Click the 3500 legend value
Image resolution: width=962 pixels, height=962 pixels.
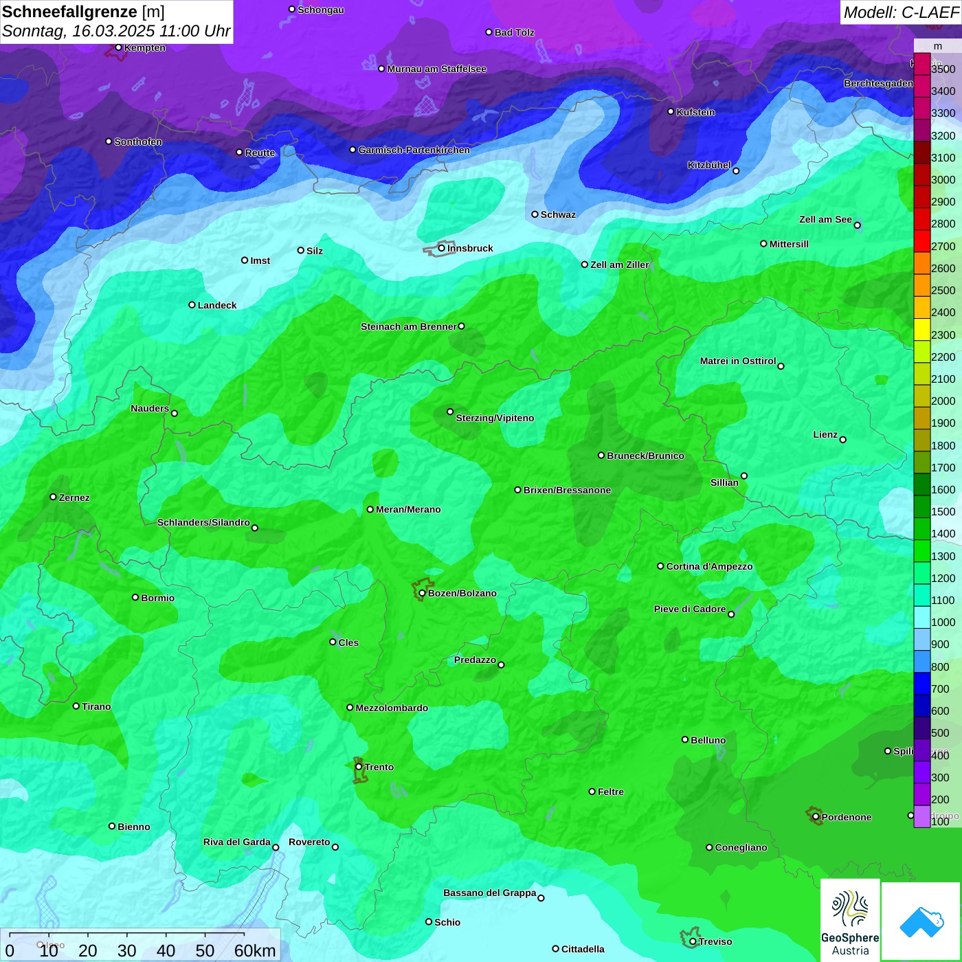pyautogui.click(x=943, y=69)
